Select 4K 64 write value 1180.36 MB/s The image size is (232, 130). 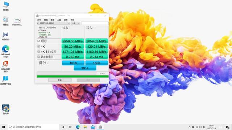97,52
